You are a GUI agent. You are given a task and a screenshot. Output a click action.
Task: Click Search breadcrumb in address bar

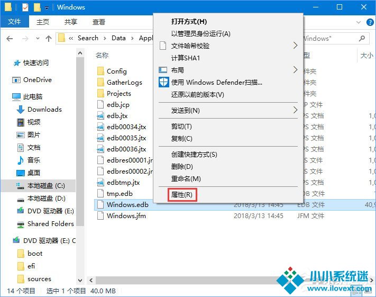coord(88,38)
